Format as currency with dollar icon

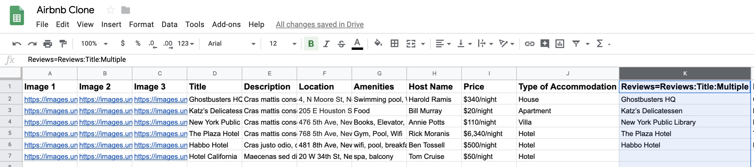(x=123, y=44)
